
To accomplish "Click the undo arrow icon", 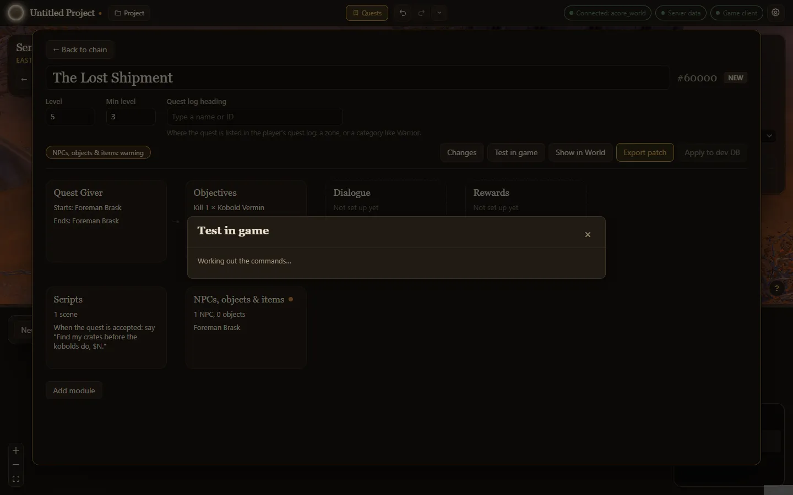I will tap(403, 13).
